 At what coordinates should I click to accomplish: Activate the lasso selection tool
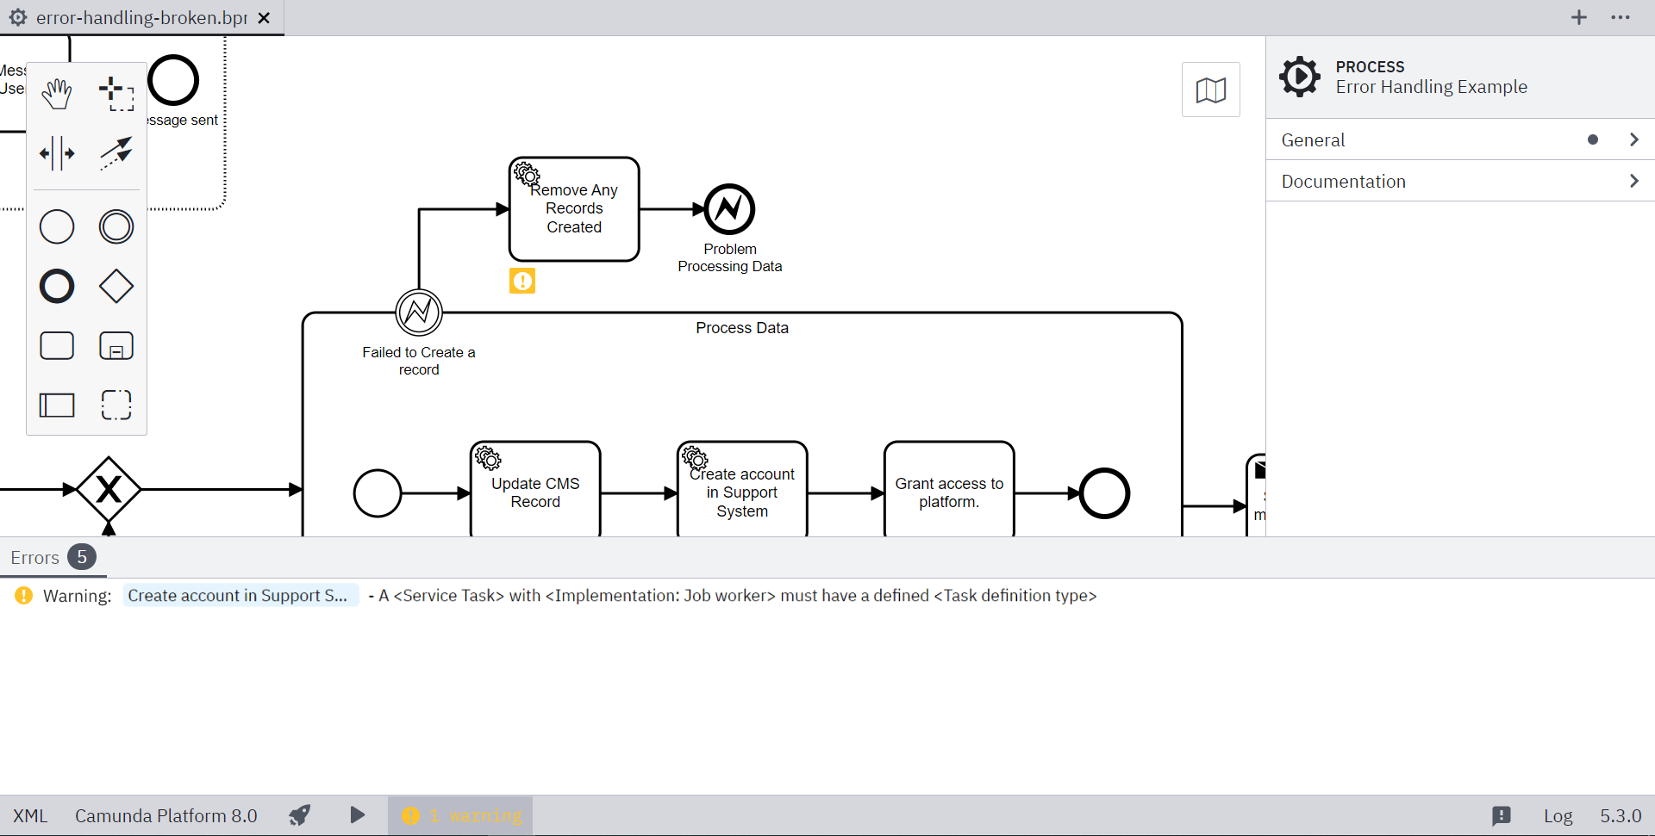pos(116,95)
